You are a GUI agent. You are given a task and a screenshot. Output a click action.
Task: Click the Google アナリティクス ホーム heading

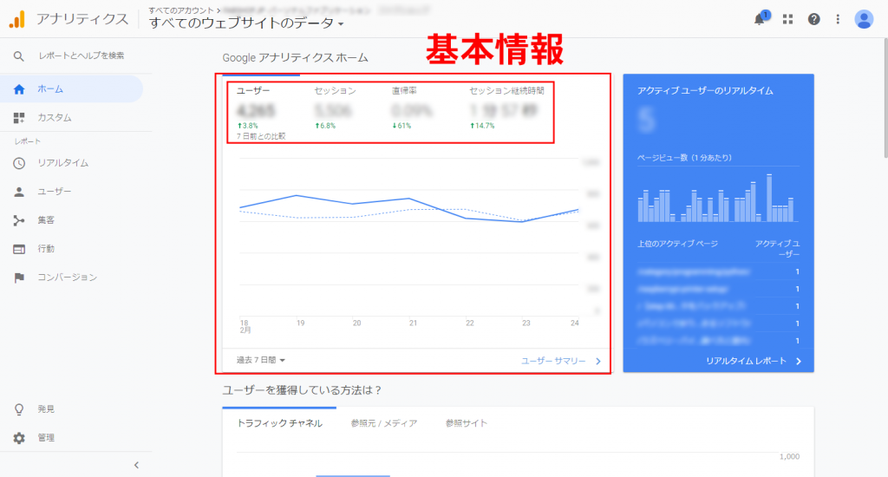[295, 58]
